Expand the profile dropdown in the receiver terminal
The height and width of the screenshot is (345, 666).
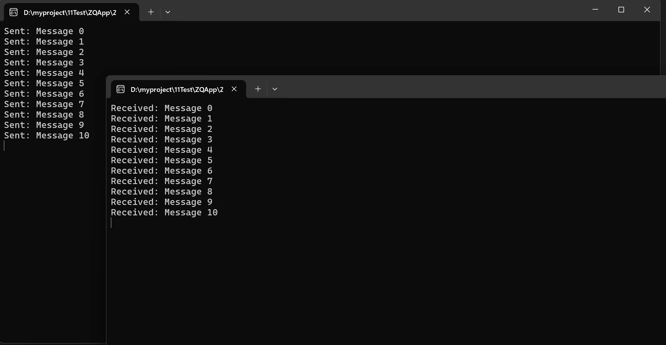tap(275, 89)
